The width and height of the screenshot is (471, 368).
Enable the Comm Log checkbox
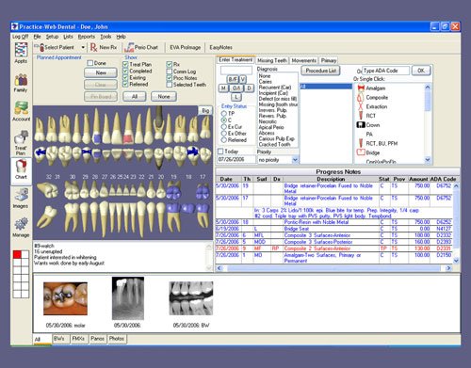click(x=170, y=72)
